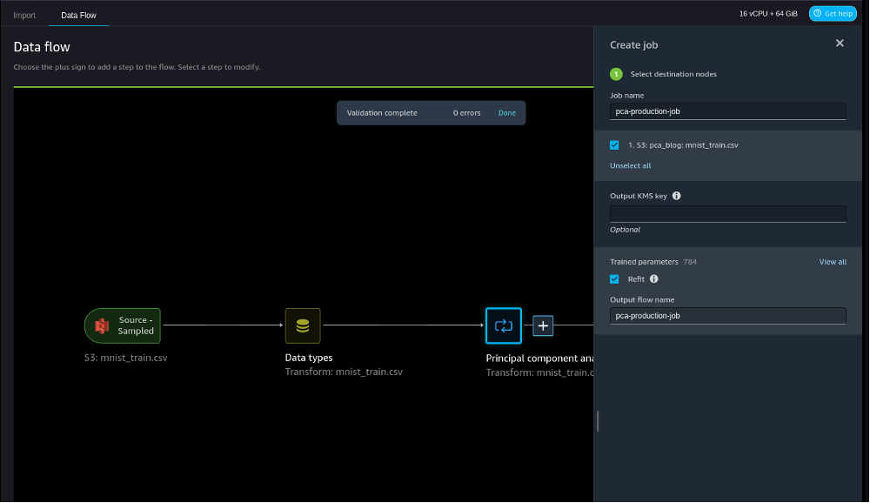Click the Output flow name field
Screen dimensions: 870x503
tap(727, 316)
